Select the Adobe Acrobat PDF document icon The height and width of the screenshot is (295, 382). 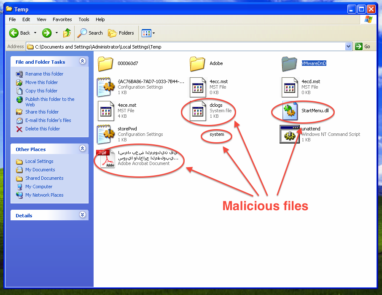(105, 158)
